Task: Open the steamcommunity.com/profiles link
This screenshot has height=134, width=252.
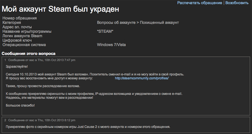Action: click(x=142, y=78)
